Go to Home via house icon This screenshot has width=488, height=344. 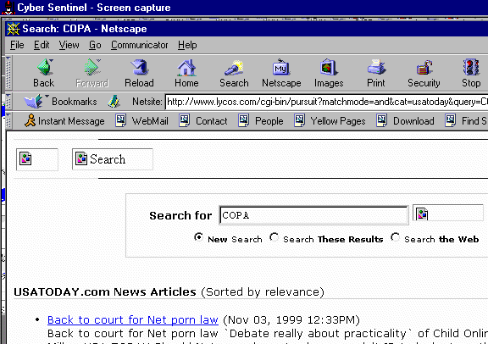[186, 68]
